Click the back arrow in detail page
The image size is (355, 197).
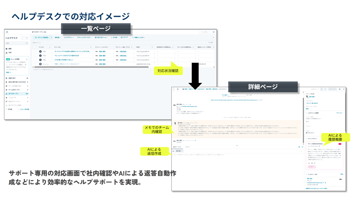pyautogui.click(x=174, y=89)
